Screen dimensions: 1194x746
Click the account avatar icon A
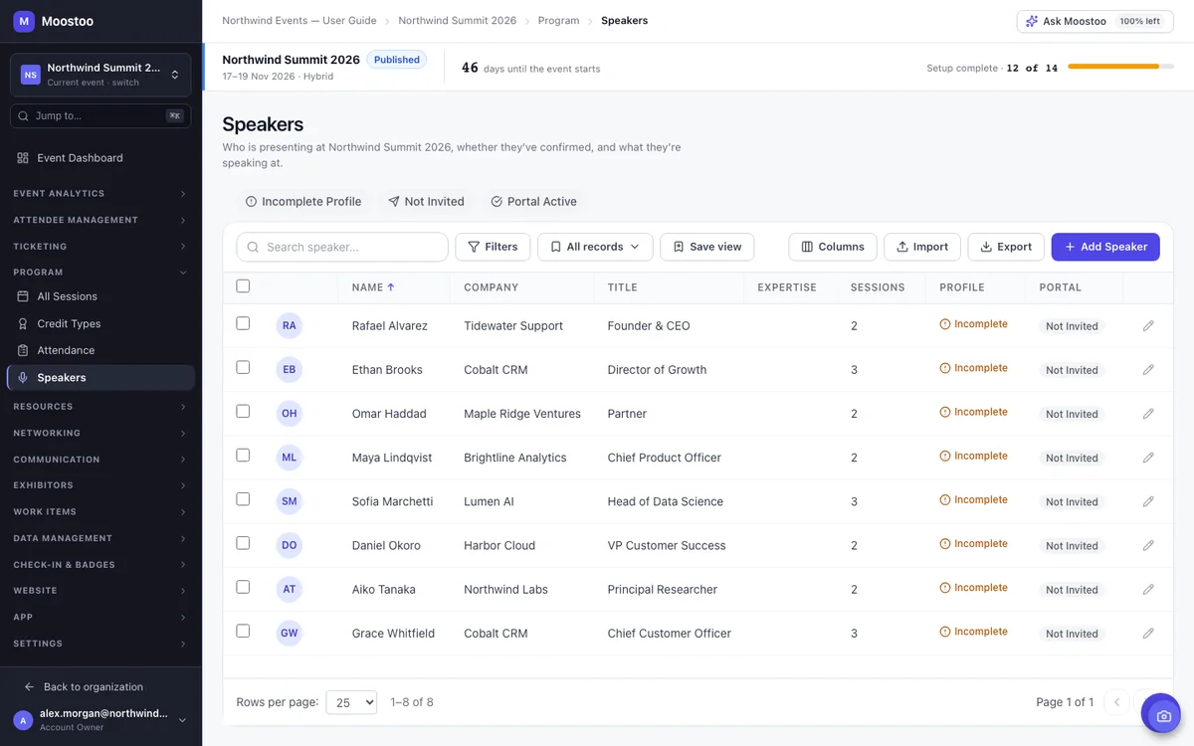coord(23,720)
